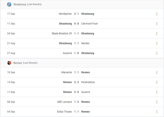Screen dimensions: 164x117
Task: Open more options for Stade Brestois 29 match
Action: pyautogui.click(x=157, y=33)
